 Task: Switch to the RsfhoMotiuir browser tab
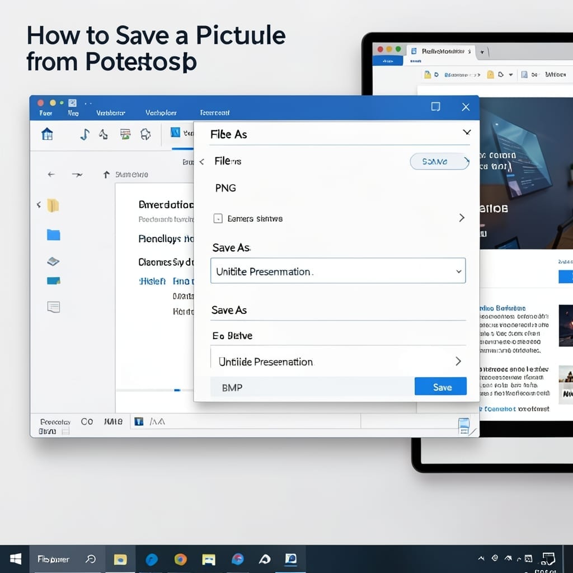click(x=442, y=51)
